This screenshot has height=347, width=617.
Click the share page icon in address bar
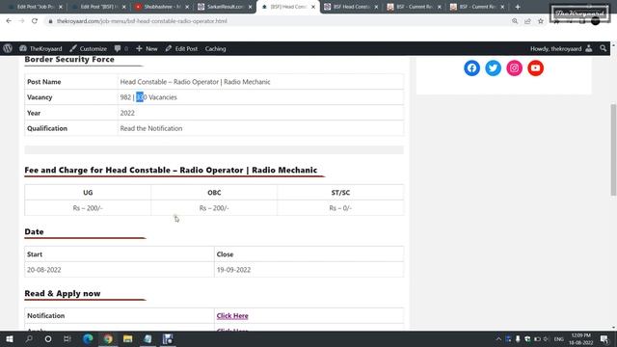527,21
